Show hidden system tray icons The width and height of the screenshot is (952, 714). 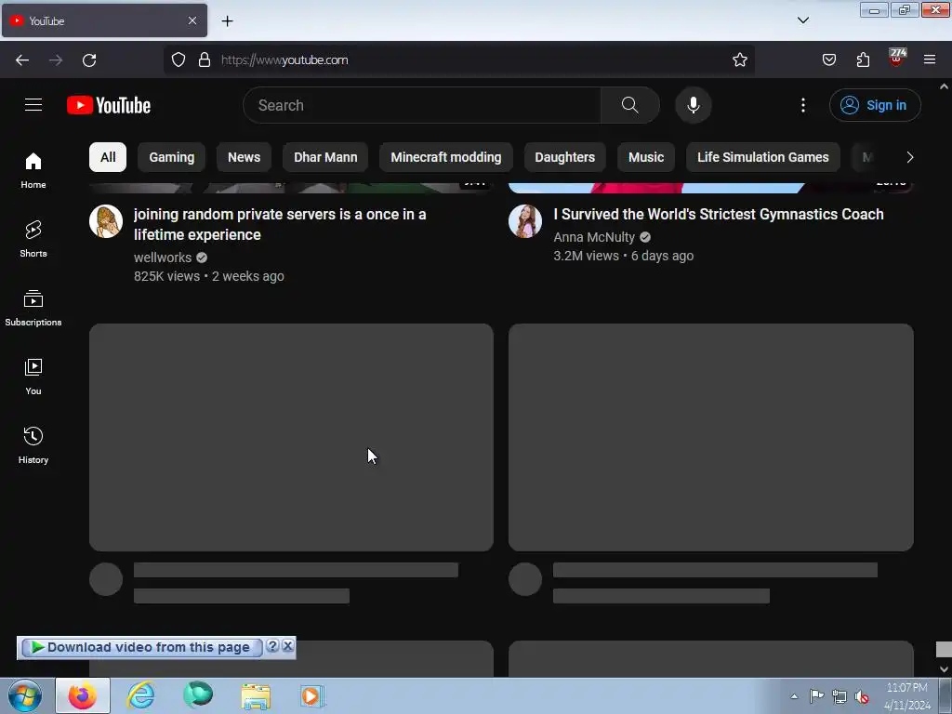click(x=794, y=696)
